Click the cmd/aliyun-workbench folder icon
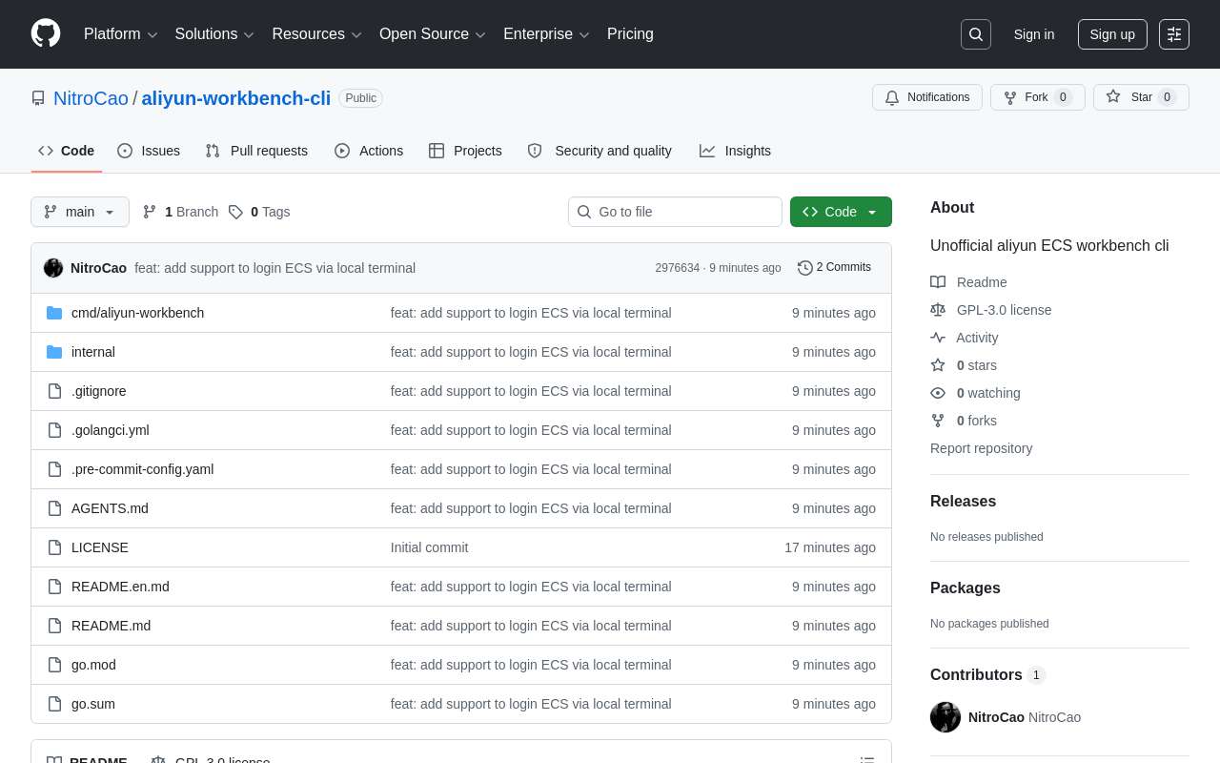Viewport: 1220px width, 763px height. [54, 313]
